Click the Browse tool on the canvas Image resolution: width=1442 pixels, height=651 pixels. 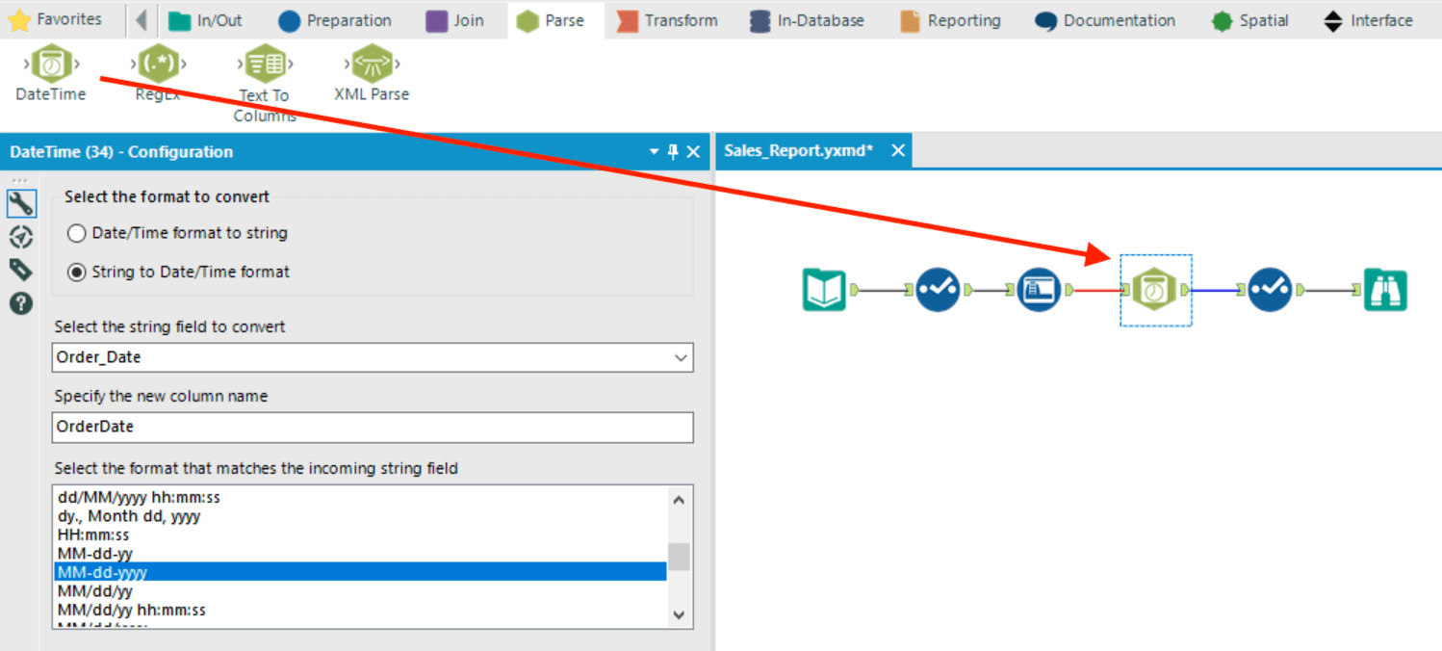click(1386, 289)
